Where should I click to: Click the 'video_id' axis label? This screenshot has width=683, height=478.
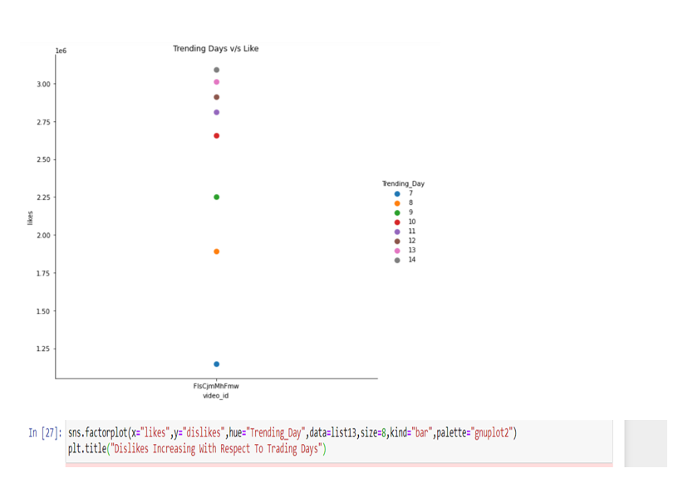pyautogui.click(x=215, y=395)
